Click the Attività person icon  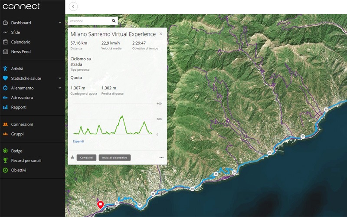coord(5,69)
